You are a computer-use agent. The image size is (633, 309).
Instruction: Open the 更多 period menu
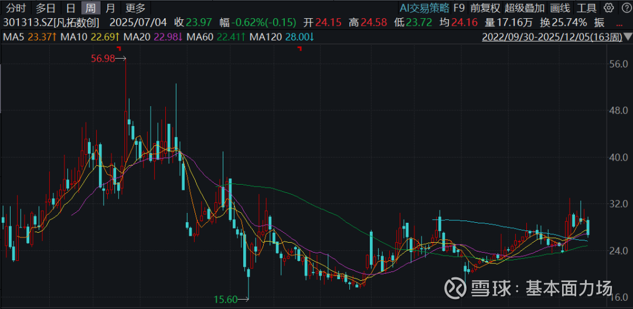click(x=135, y=8)
